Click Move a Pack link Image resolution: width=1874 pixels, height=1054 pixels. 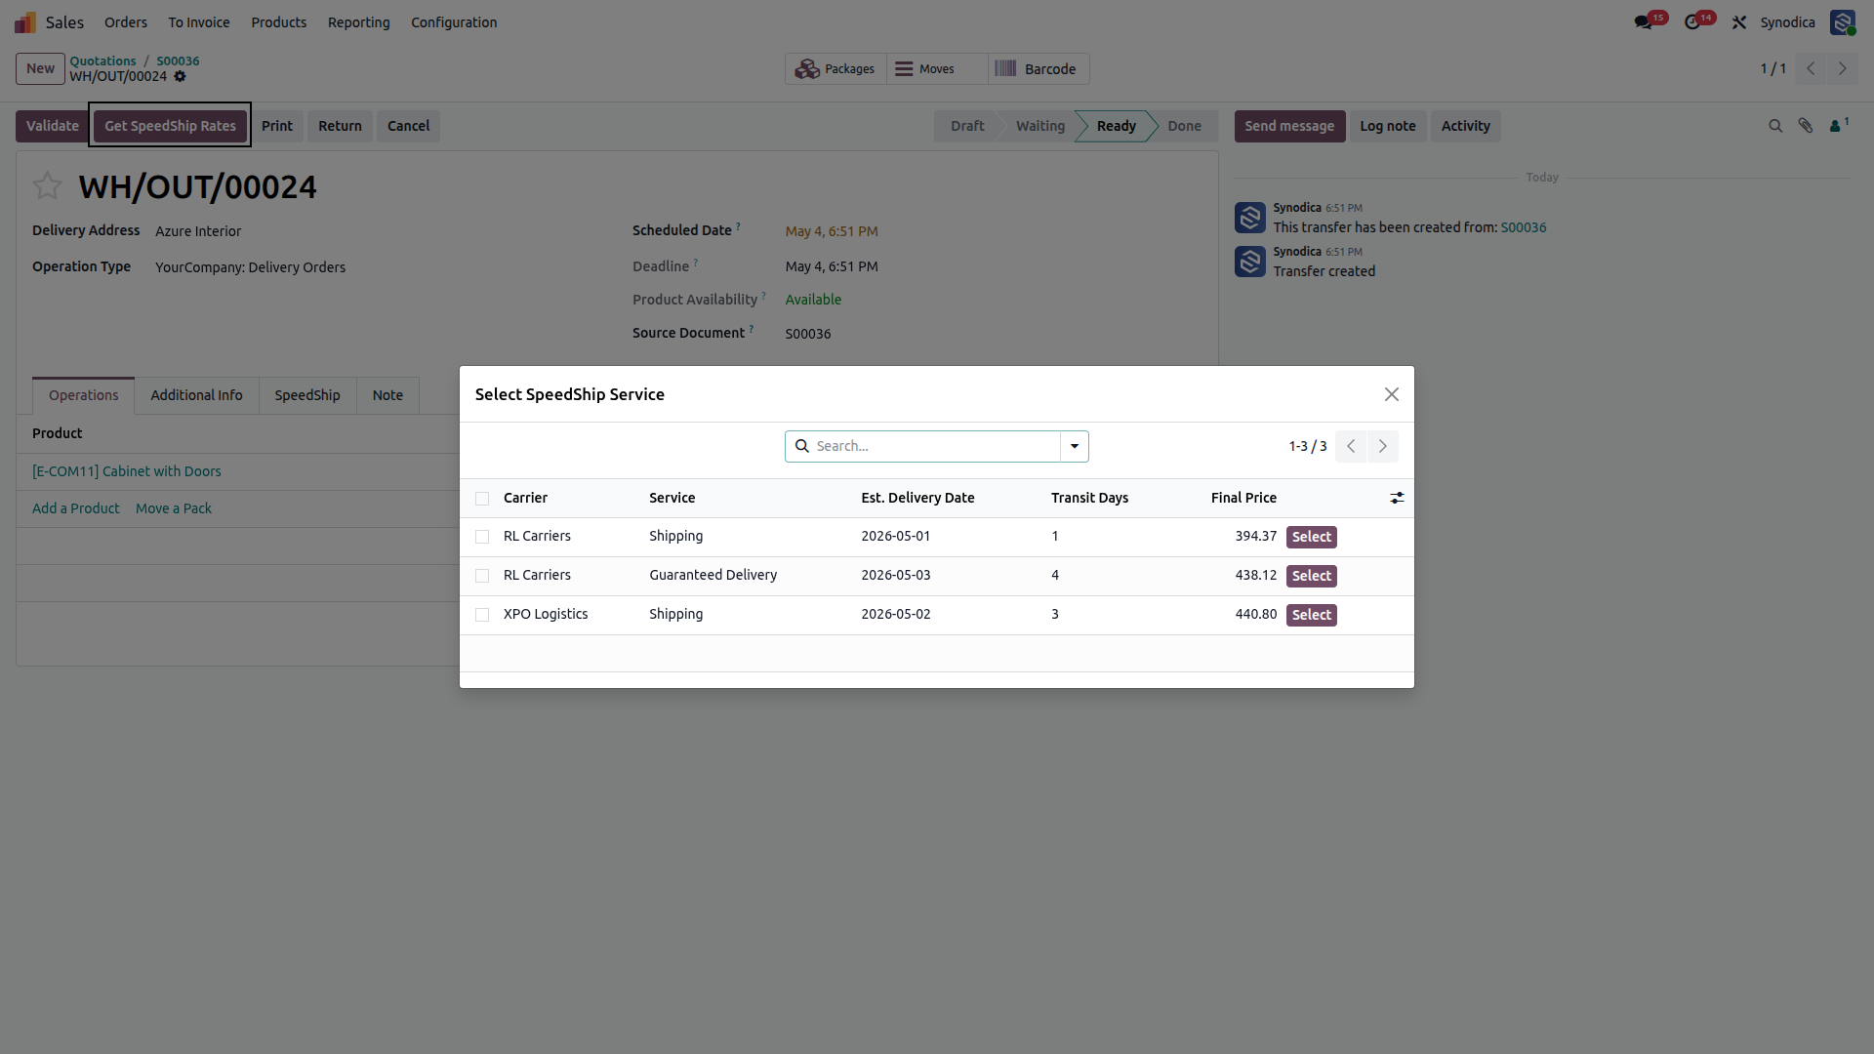coord(174,508)
